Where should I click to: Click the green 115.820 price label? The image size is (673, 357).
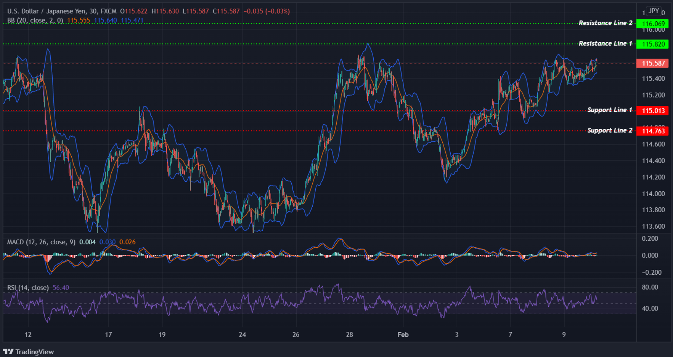pos(653,44)
